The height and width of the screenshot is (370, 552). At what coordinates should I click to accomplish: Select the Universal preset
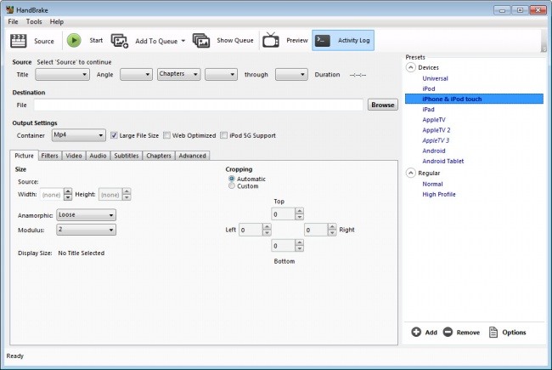(x=435, y=78)
